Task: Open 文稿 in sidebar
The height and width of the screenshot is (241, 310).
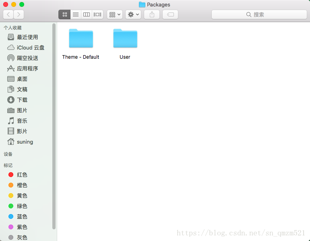Action: [17, 89]
